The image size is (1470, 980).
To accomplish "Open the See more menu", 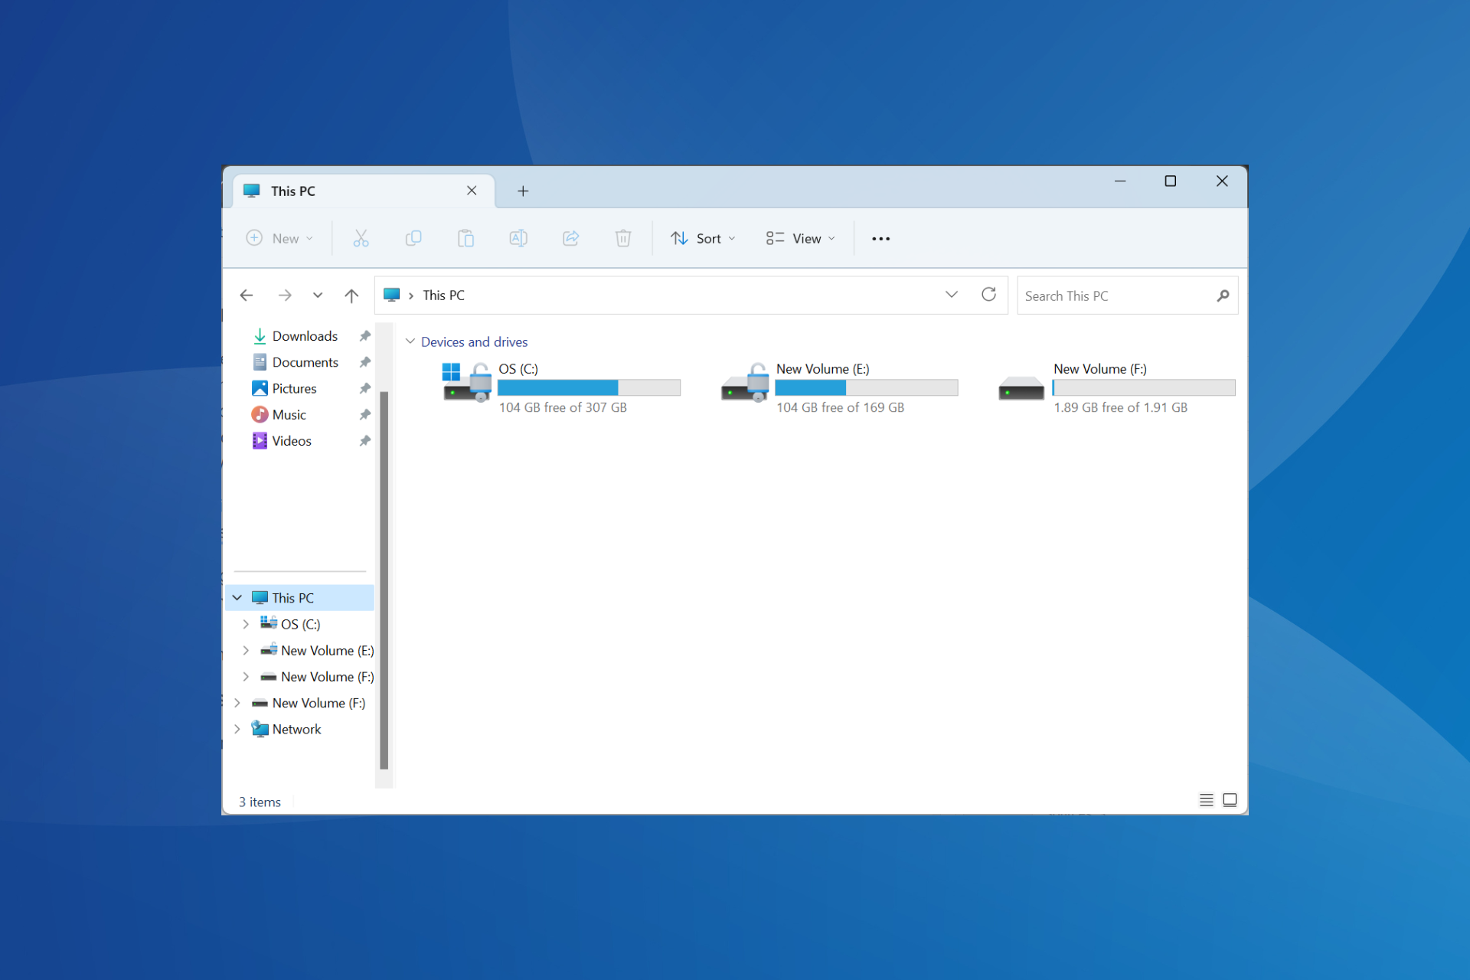I will coord(880,238).
